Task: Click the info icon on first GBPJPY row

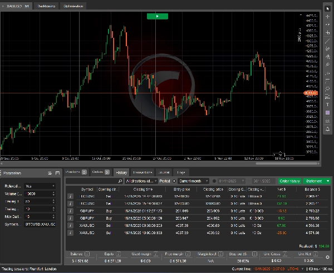Action: [70, 211]
